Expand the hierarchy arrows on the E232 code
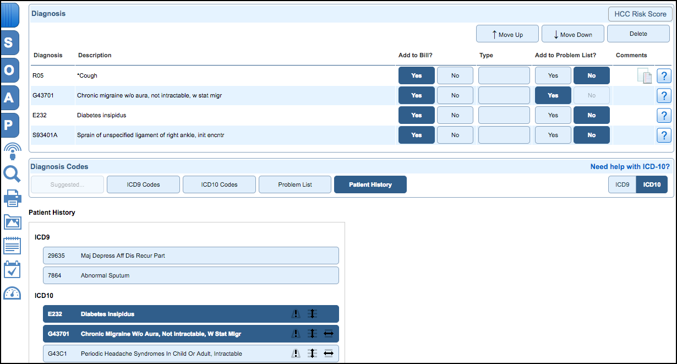Viewport: 677px width, 364px height. tap(312, 313)
